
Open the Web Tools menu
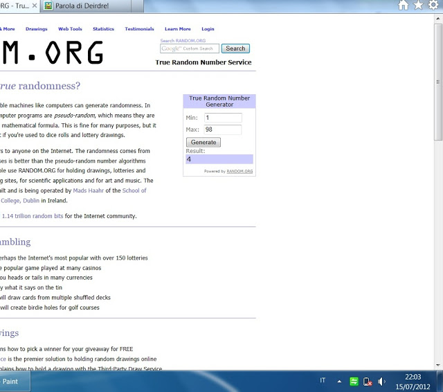click(x=70, y=29)
